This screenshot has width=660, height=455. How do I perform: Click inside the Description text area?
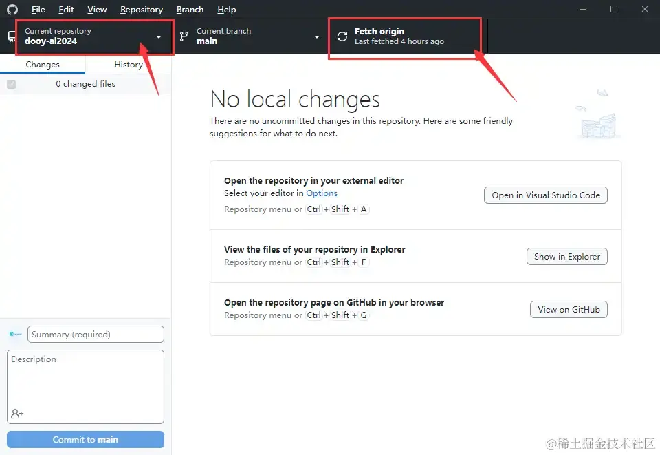point(85,386)
